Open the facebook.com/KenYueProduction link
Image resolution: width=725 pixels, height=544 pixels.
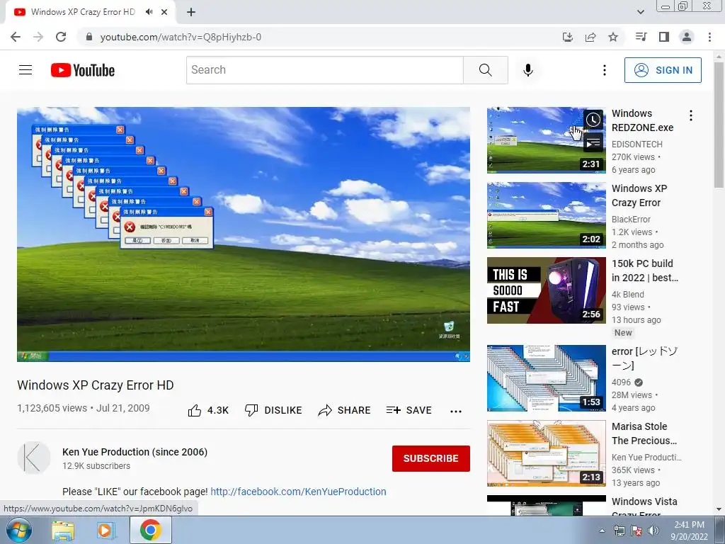click(298, 492)
